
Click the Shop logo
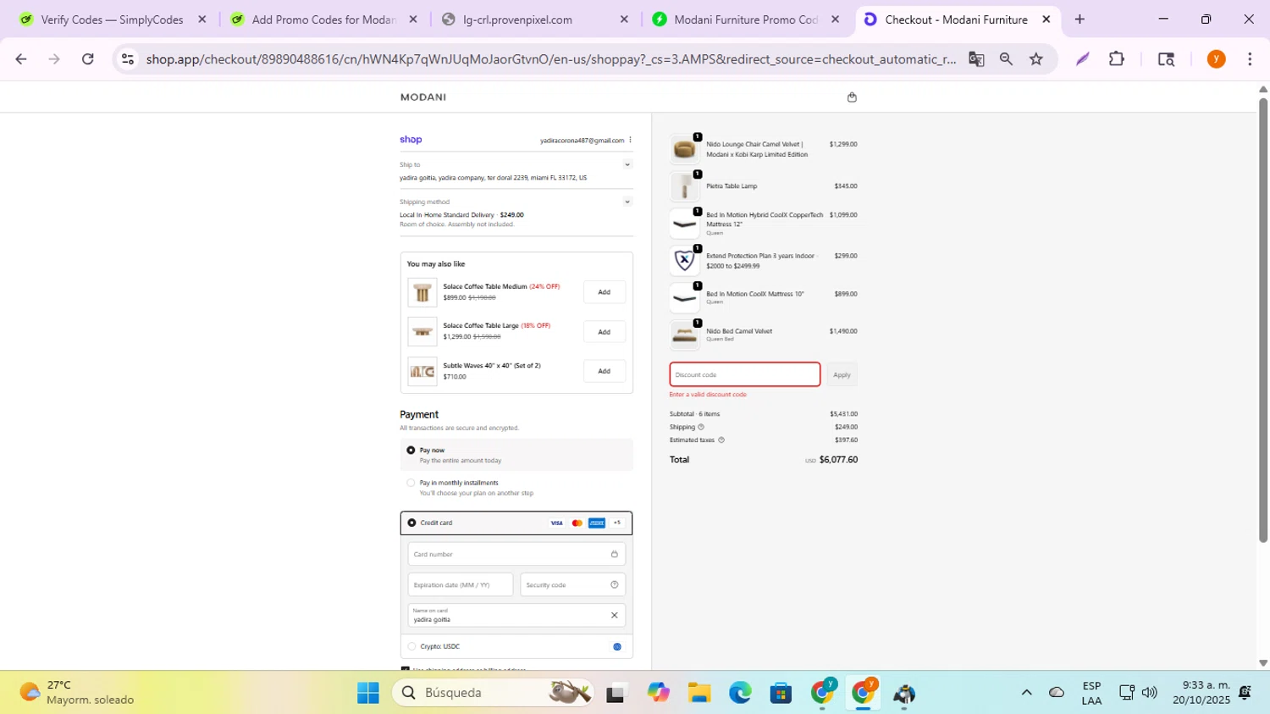click(x=411, y=140)
